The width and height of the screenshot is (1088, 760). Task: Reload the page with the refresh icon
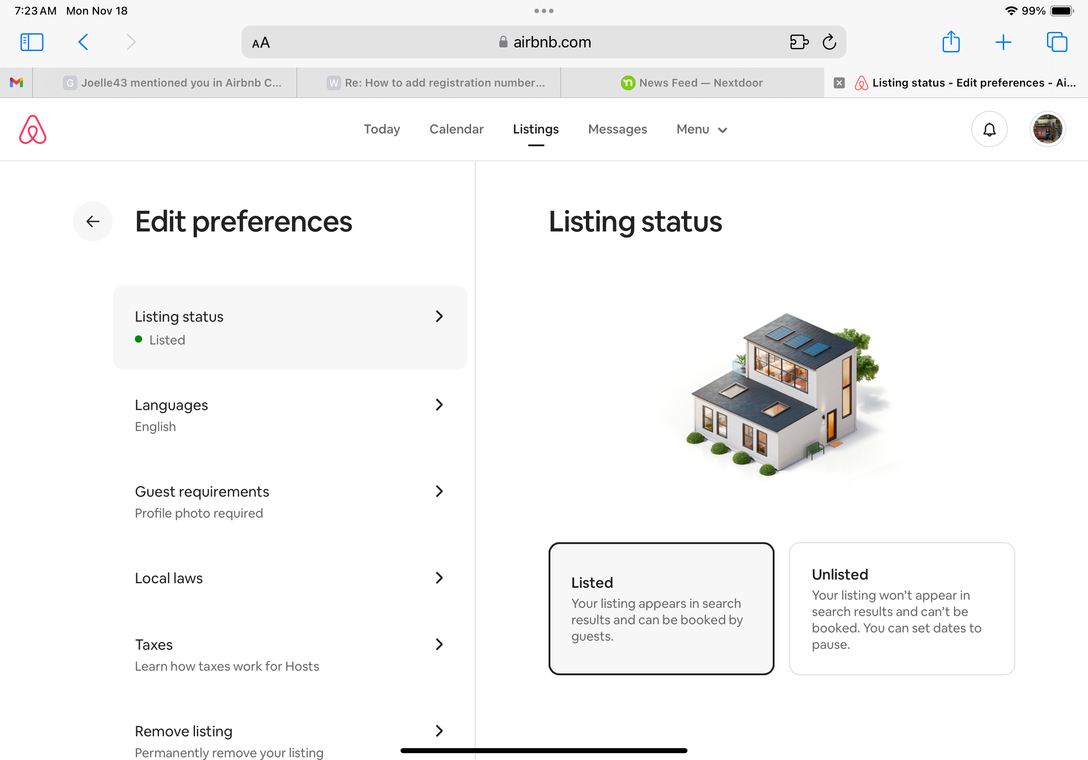[830, 42]
